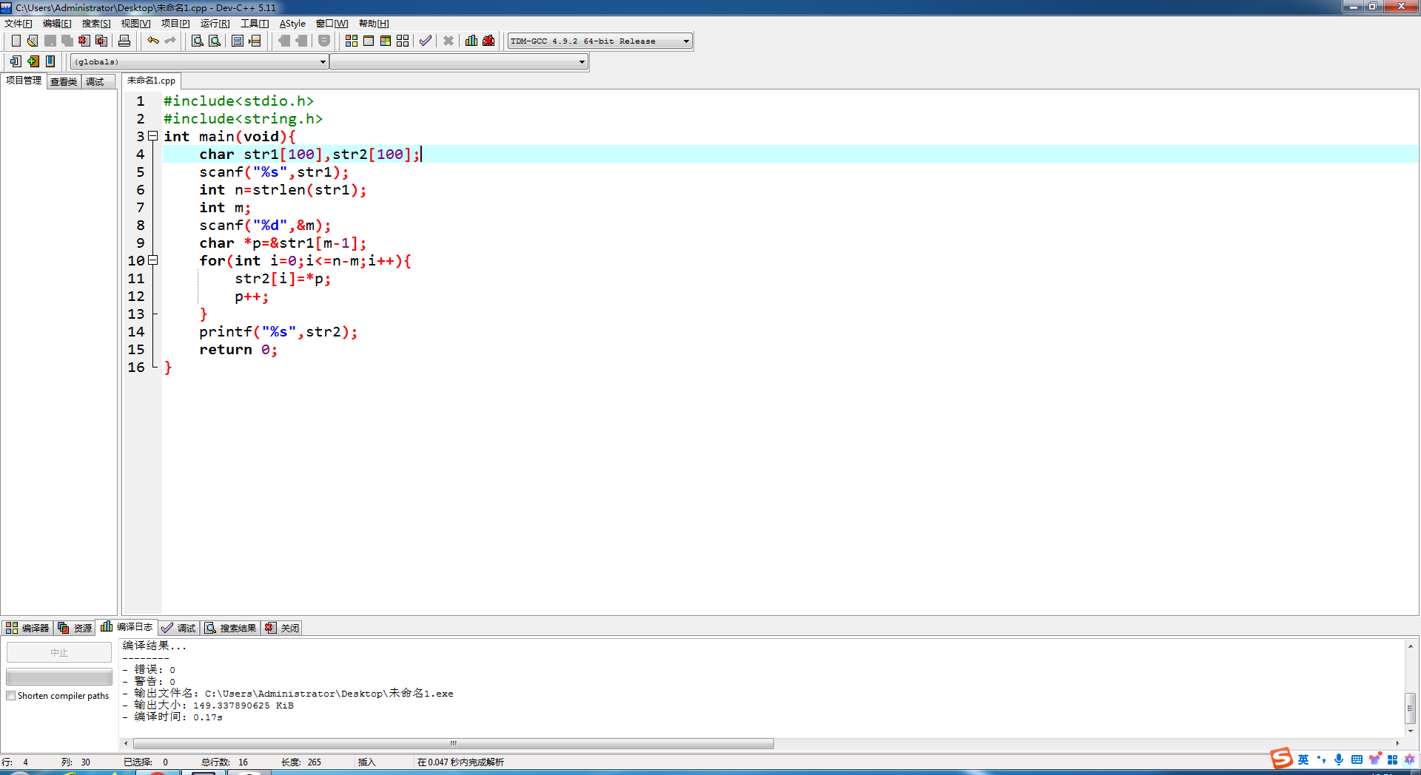Open the TDM-GCC compiler selection dropdown

coord(600,41)
